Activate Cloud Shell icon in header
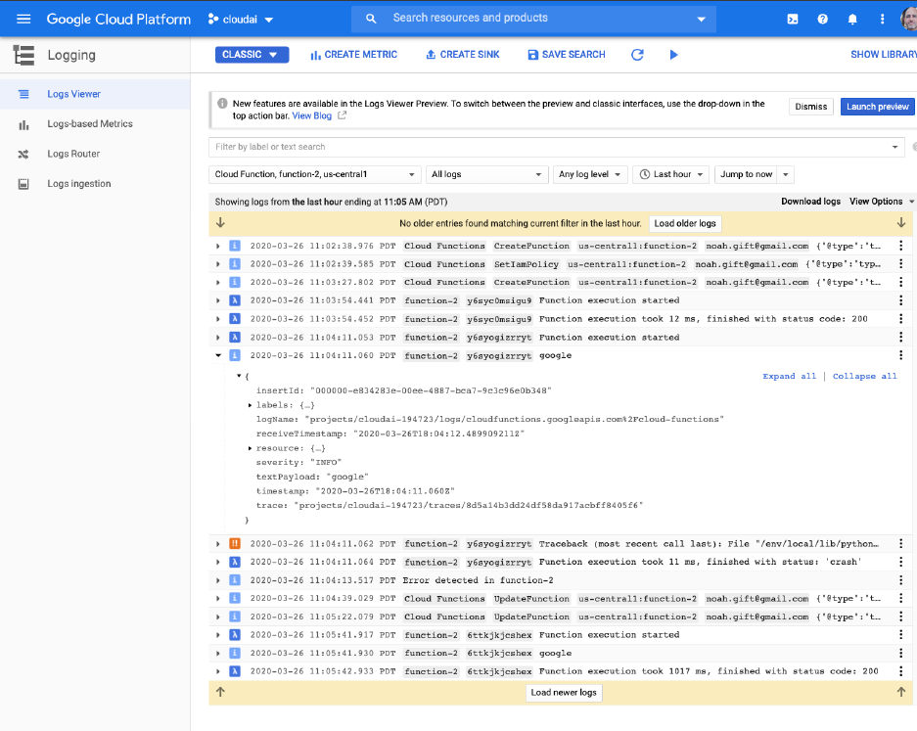 click(x=793, y=20)
